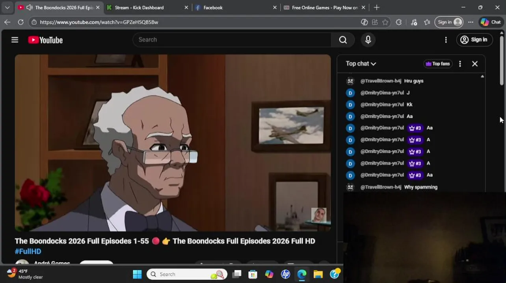Open split screen / apps icon
Viewport: 506px width, 283px height.
coord(375,22)
